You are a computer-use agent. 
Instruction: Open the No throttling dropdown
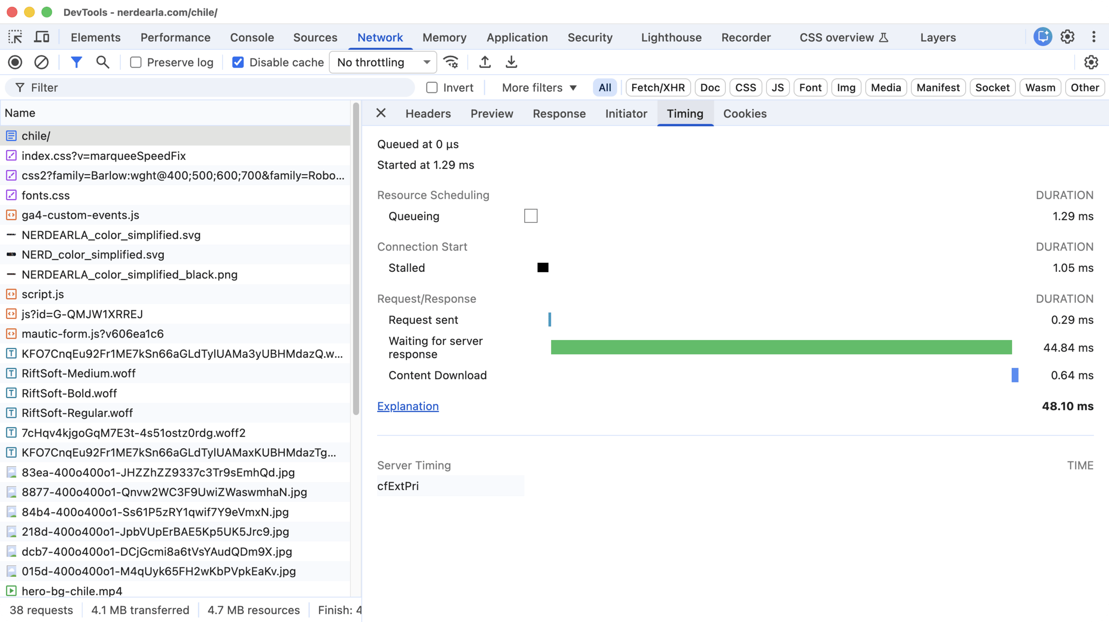click(x=383, y=62)
